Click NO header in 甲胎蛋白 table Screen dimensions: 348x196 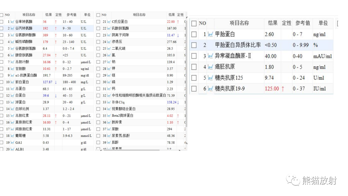click(202, 23)
